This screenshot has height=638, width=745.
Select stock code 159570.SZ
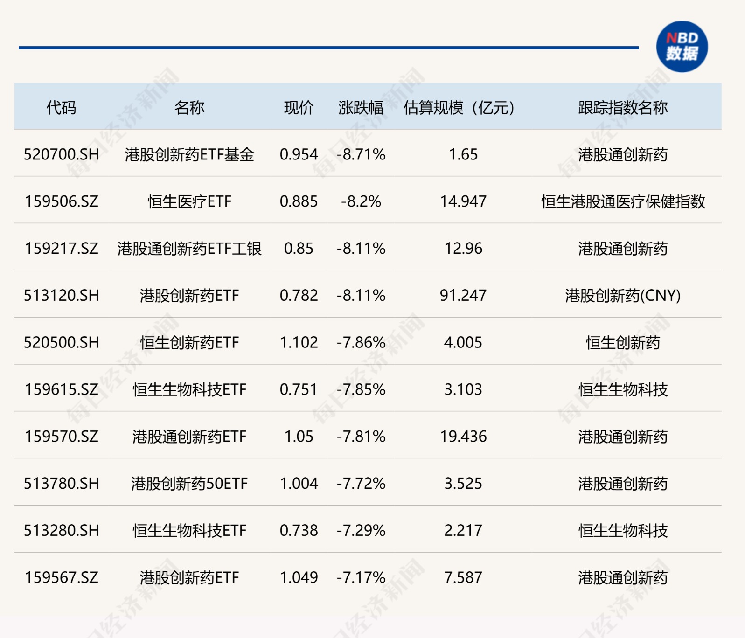61,437
